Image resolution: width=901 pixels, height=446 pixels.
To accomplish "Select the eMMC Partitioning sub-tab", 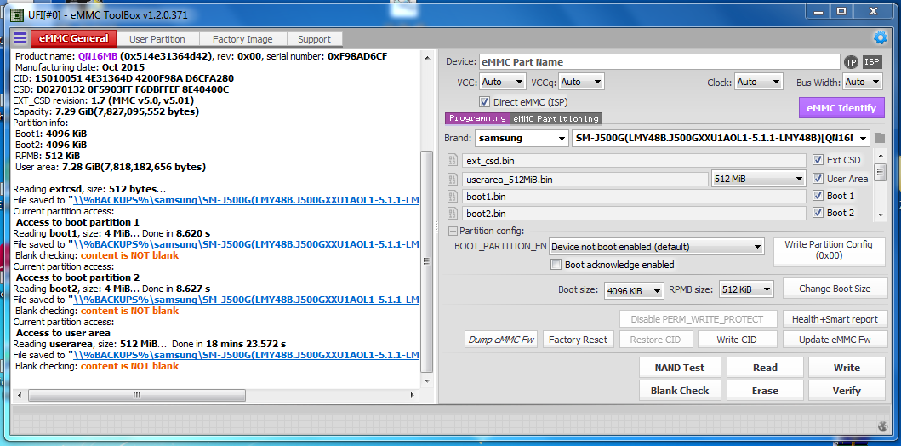I will pos(556,118).
